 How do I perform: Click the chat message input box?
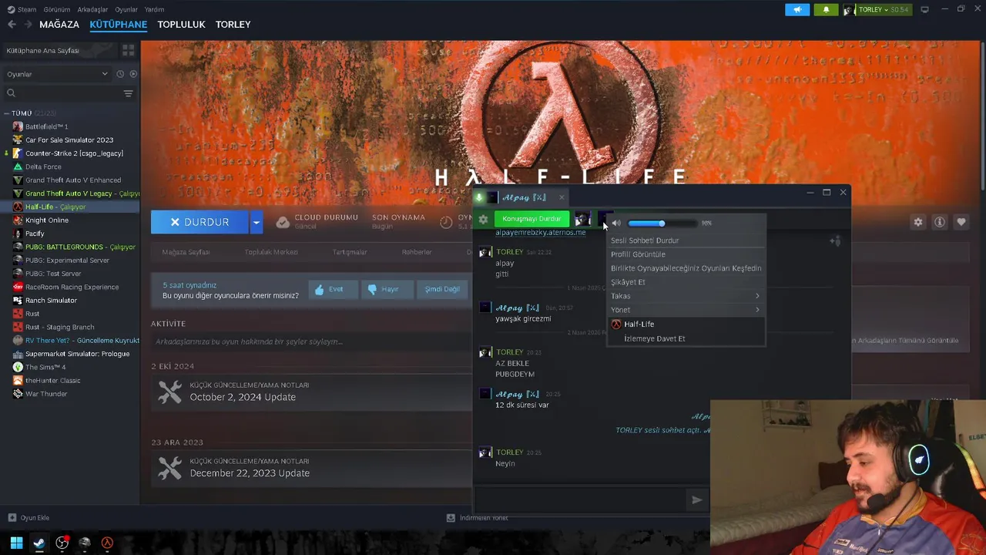(x=582, y=499)
